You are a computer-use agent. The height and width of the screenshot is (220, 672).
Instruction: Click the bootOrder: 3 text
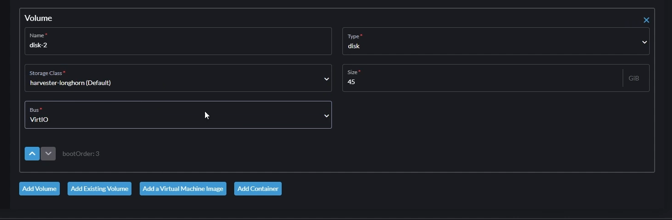coord(81,154)
